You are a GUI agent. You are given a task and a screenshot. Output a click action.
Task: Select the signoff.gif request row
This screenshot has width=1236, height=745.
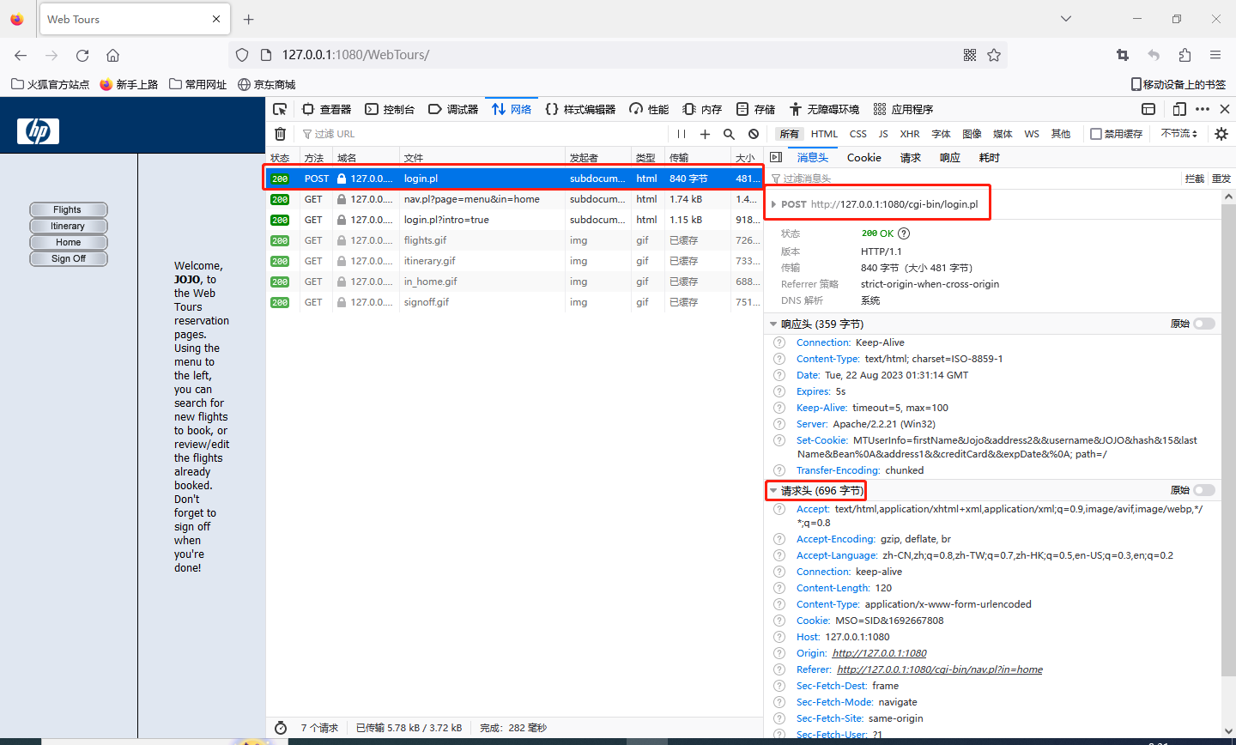point(514,302)
